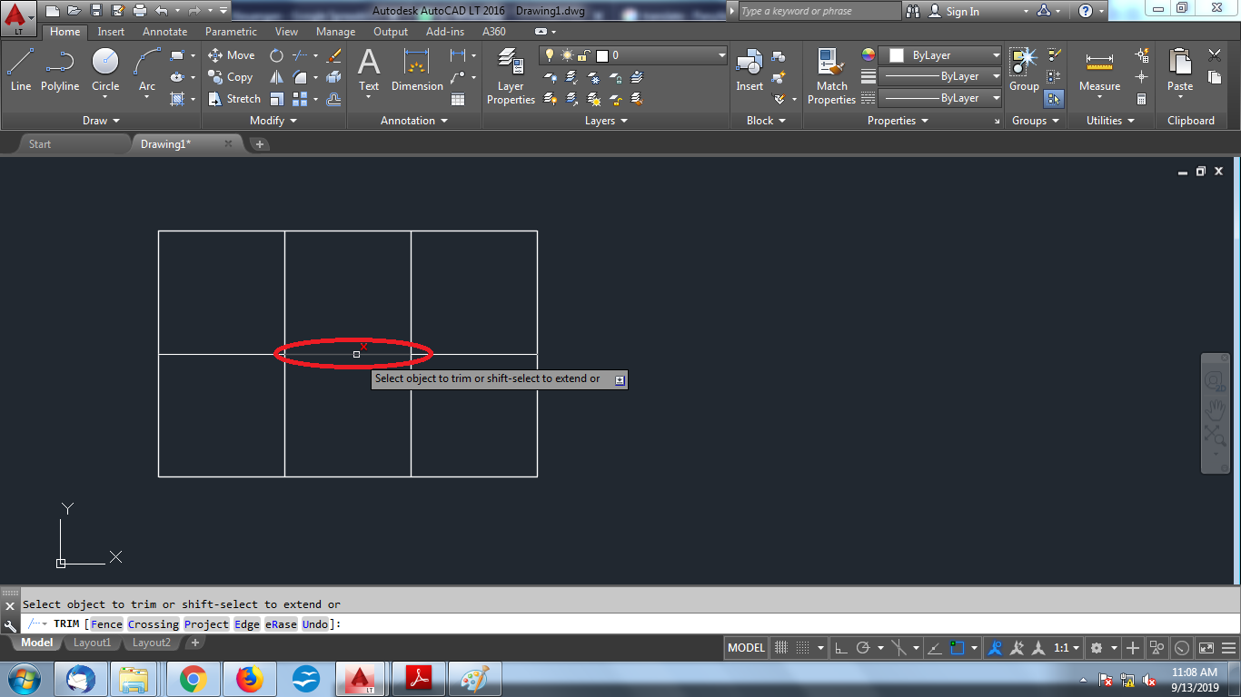Open the object color ByLayer dropdown
The image size is (1241, 697).
pyautogui.click(x=940, y=54)
